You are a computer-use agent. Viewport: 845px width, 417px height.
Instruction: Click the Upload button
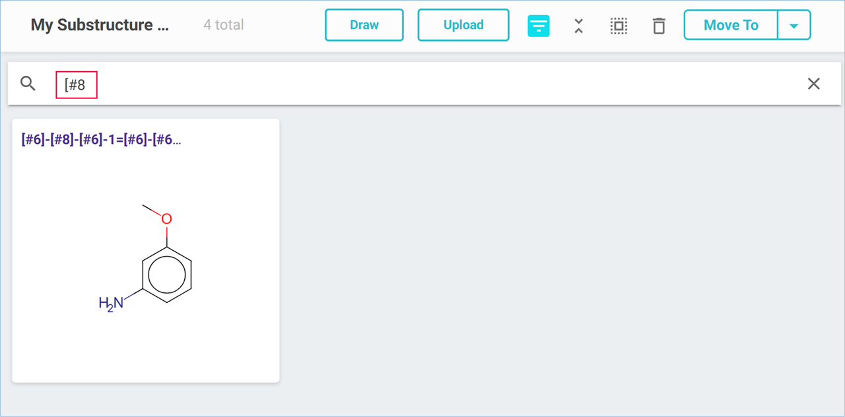[463, 25]
